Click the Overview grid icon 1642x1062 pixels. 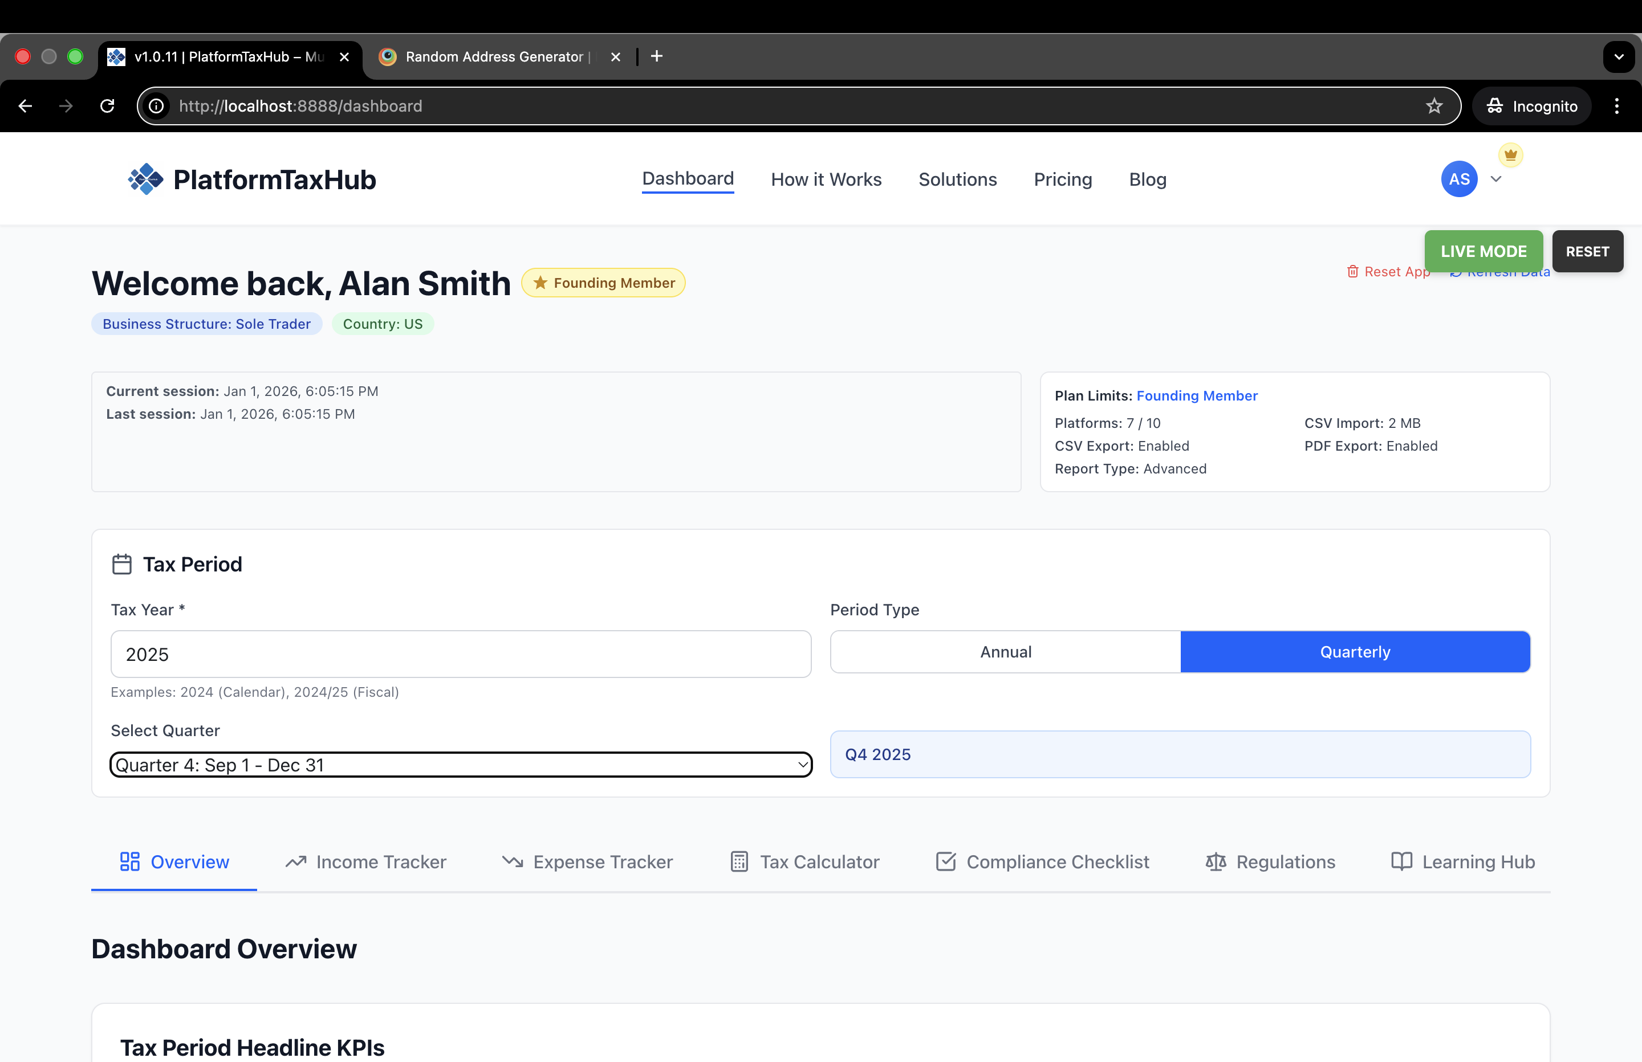[129, 861]
